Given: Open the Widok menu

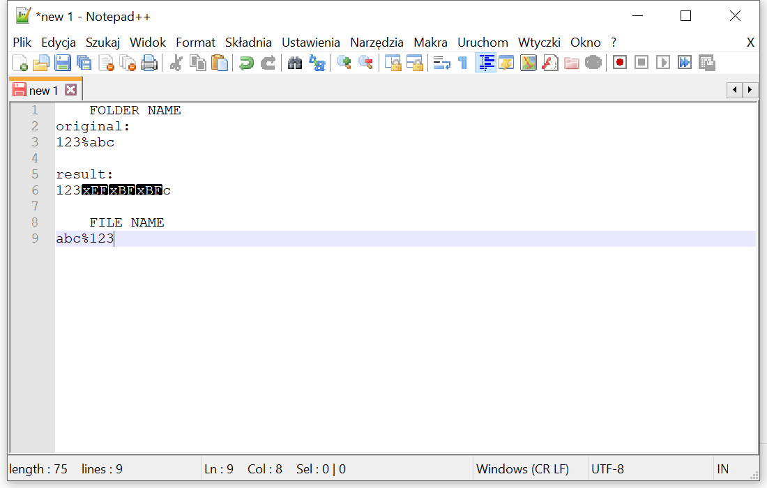Looking at the screenshot, I should tap(148, 43).
